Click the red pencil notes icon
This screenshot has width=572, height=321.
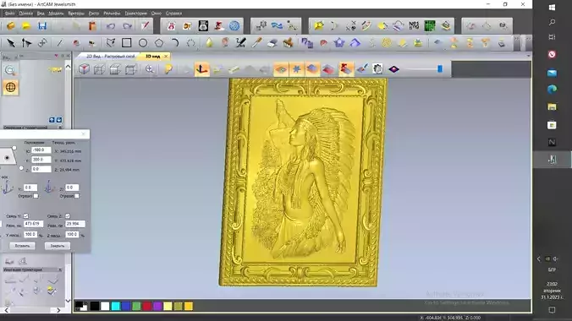tap(146, 26)
